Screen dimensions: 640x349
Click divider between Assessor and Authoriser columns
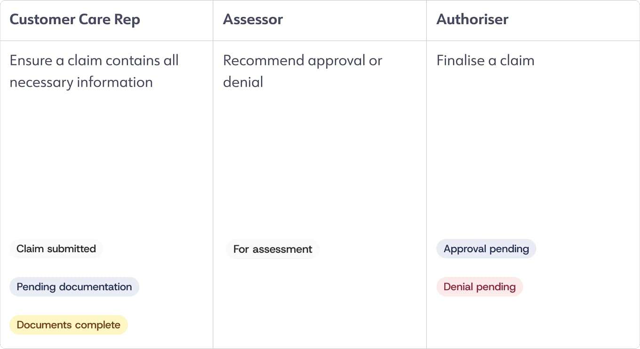(x=426, y=188)
